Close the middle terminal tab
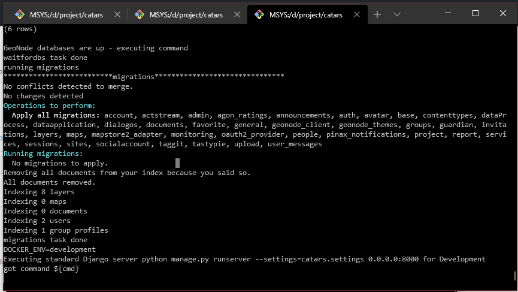The width and height of the screenshot is (518, 292). [237, 14]
